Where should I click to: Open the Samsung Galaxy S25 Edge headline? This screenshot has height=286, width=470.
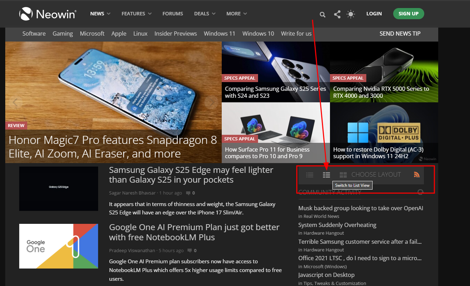tap(191, 175)
